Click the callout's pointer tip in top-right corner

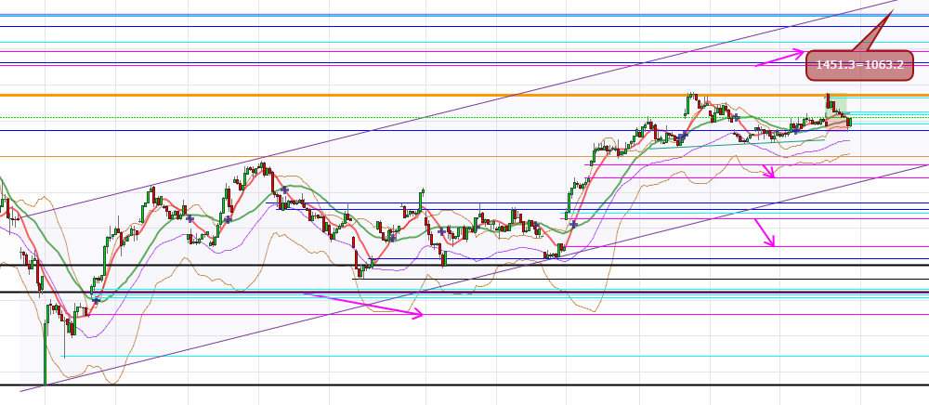(x=893, y=9)
